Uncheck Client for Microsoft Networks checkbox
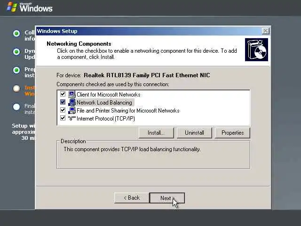The image size is (301, 226). click(x=63, y=94)
